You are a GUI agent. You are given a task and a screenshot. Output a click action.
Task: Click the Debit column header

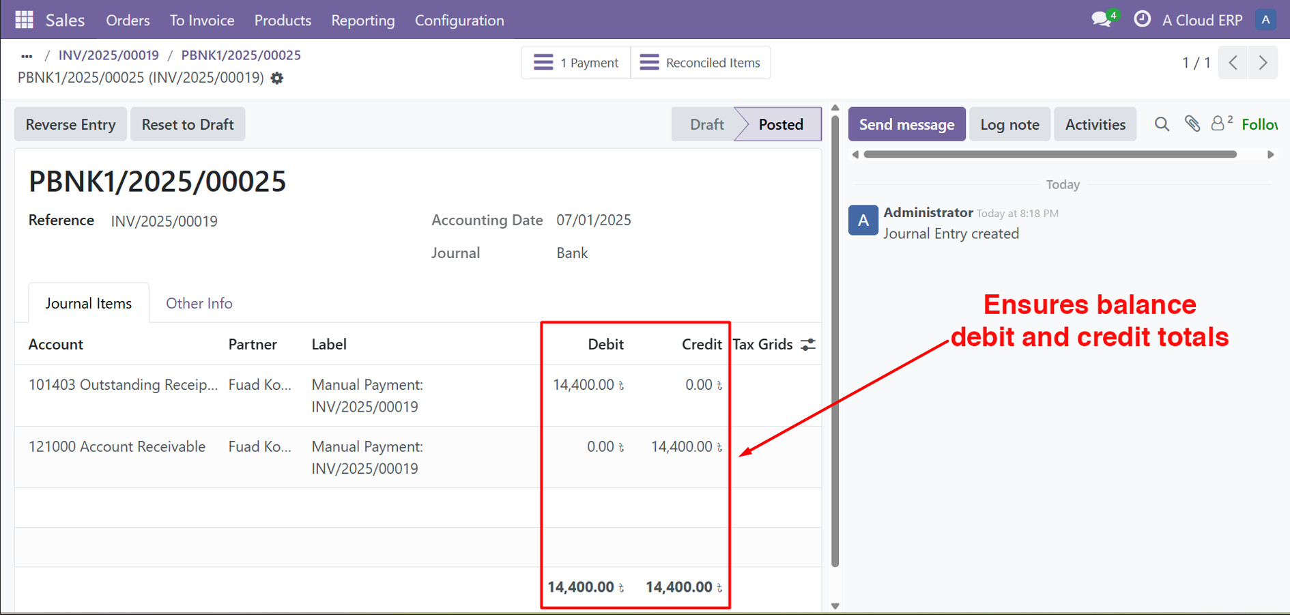click(x=605, y=345)
